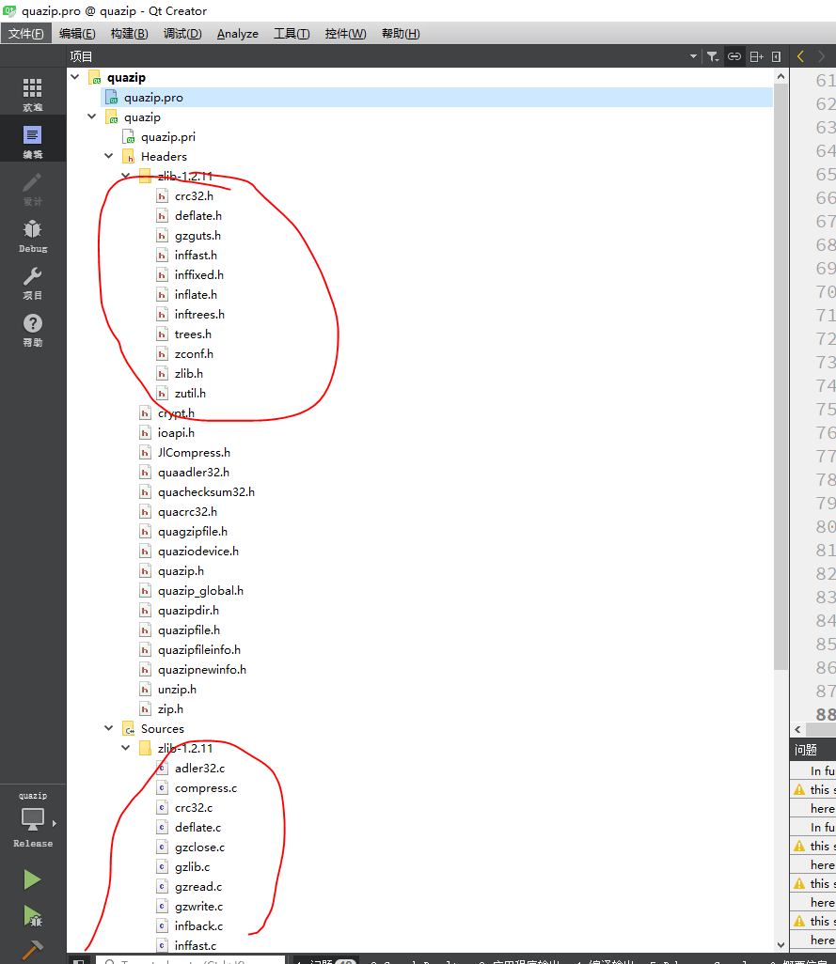Click the vertical scrollbar thumb of project tree

[781, 377]
